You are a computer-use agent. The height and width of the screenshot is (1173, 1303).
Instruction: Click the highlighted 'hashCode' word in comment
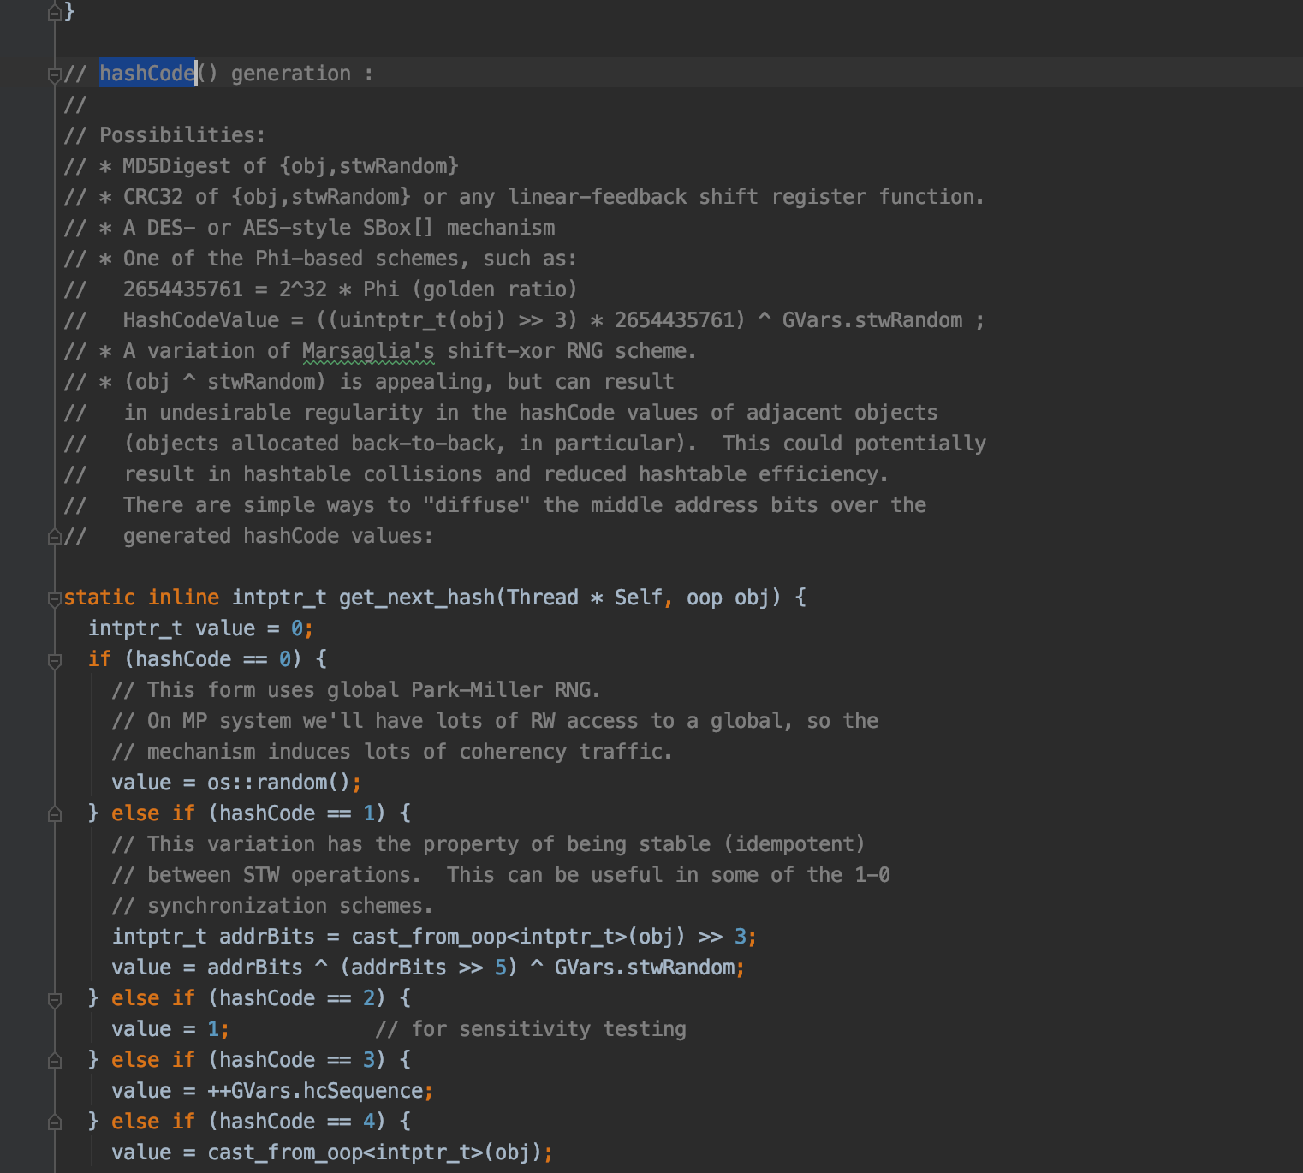147,74
